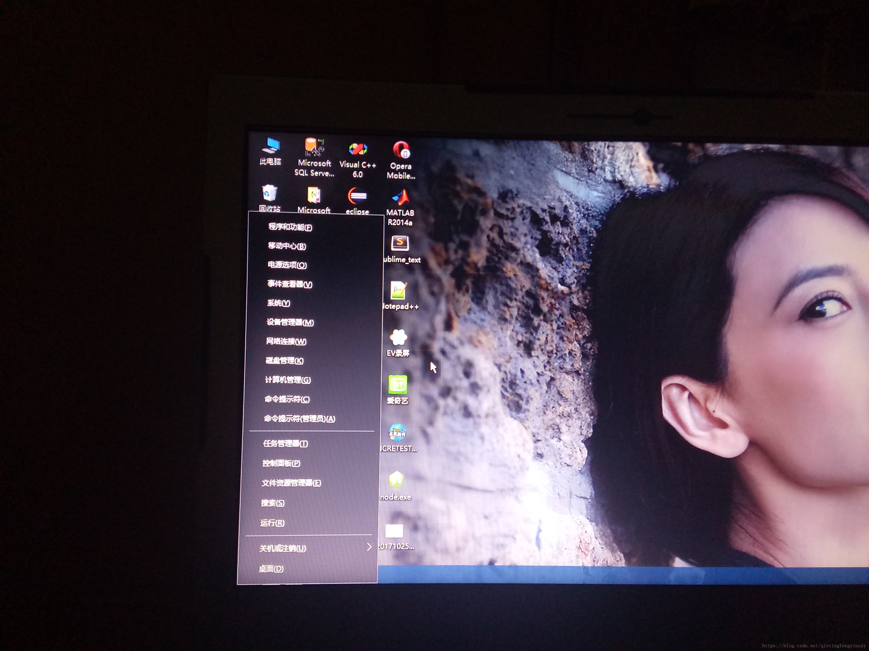
Task: Choose 设备管理器(M) from context menu
Action: click(x=290, y=323)
